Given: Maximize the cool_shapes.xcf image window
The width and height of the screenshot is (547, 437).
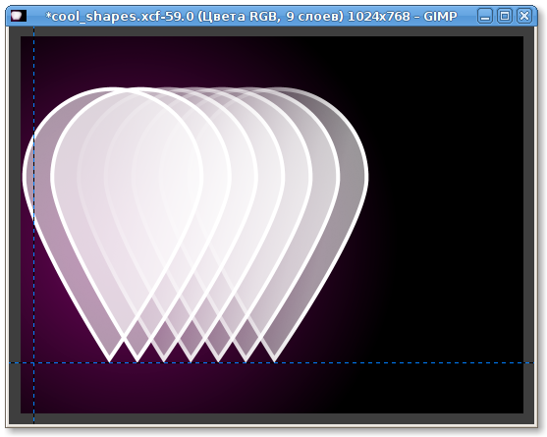Looking at the screenshot, I should click(x=505, y=16).
